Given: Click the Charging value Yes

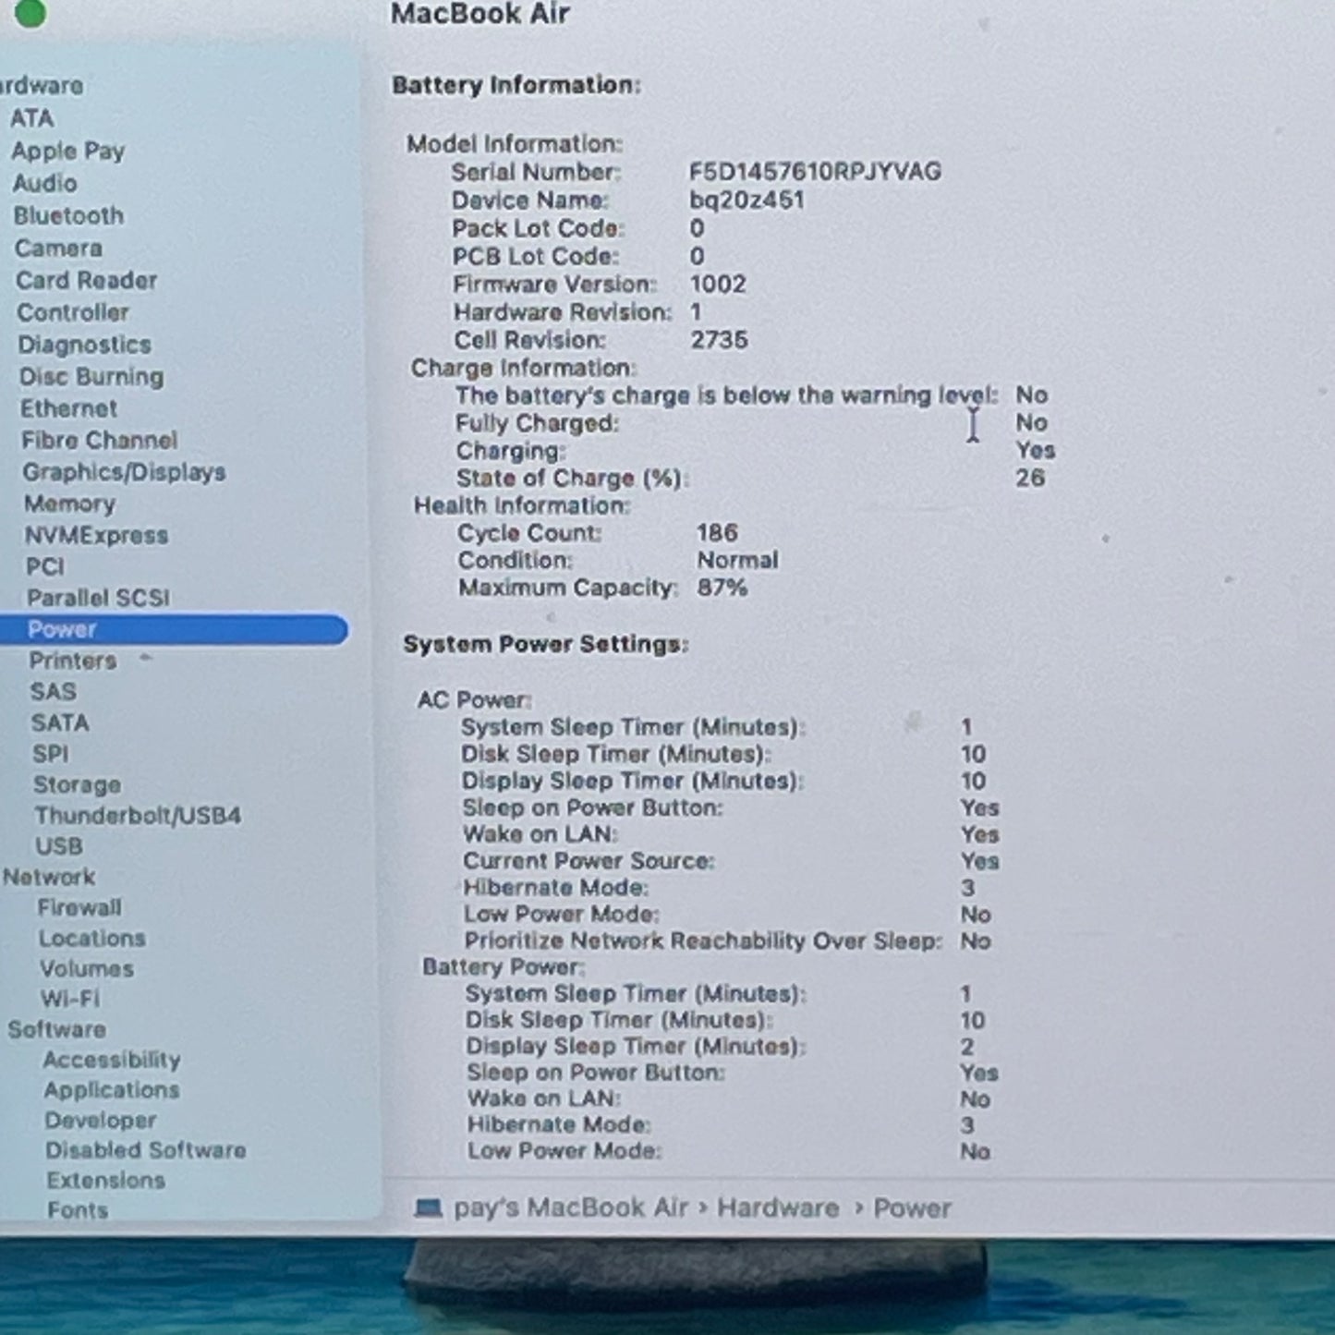Looking at the screenshot, I should point(1035,450).
